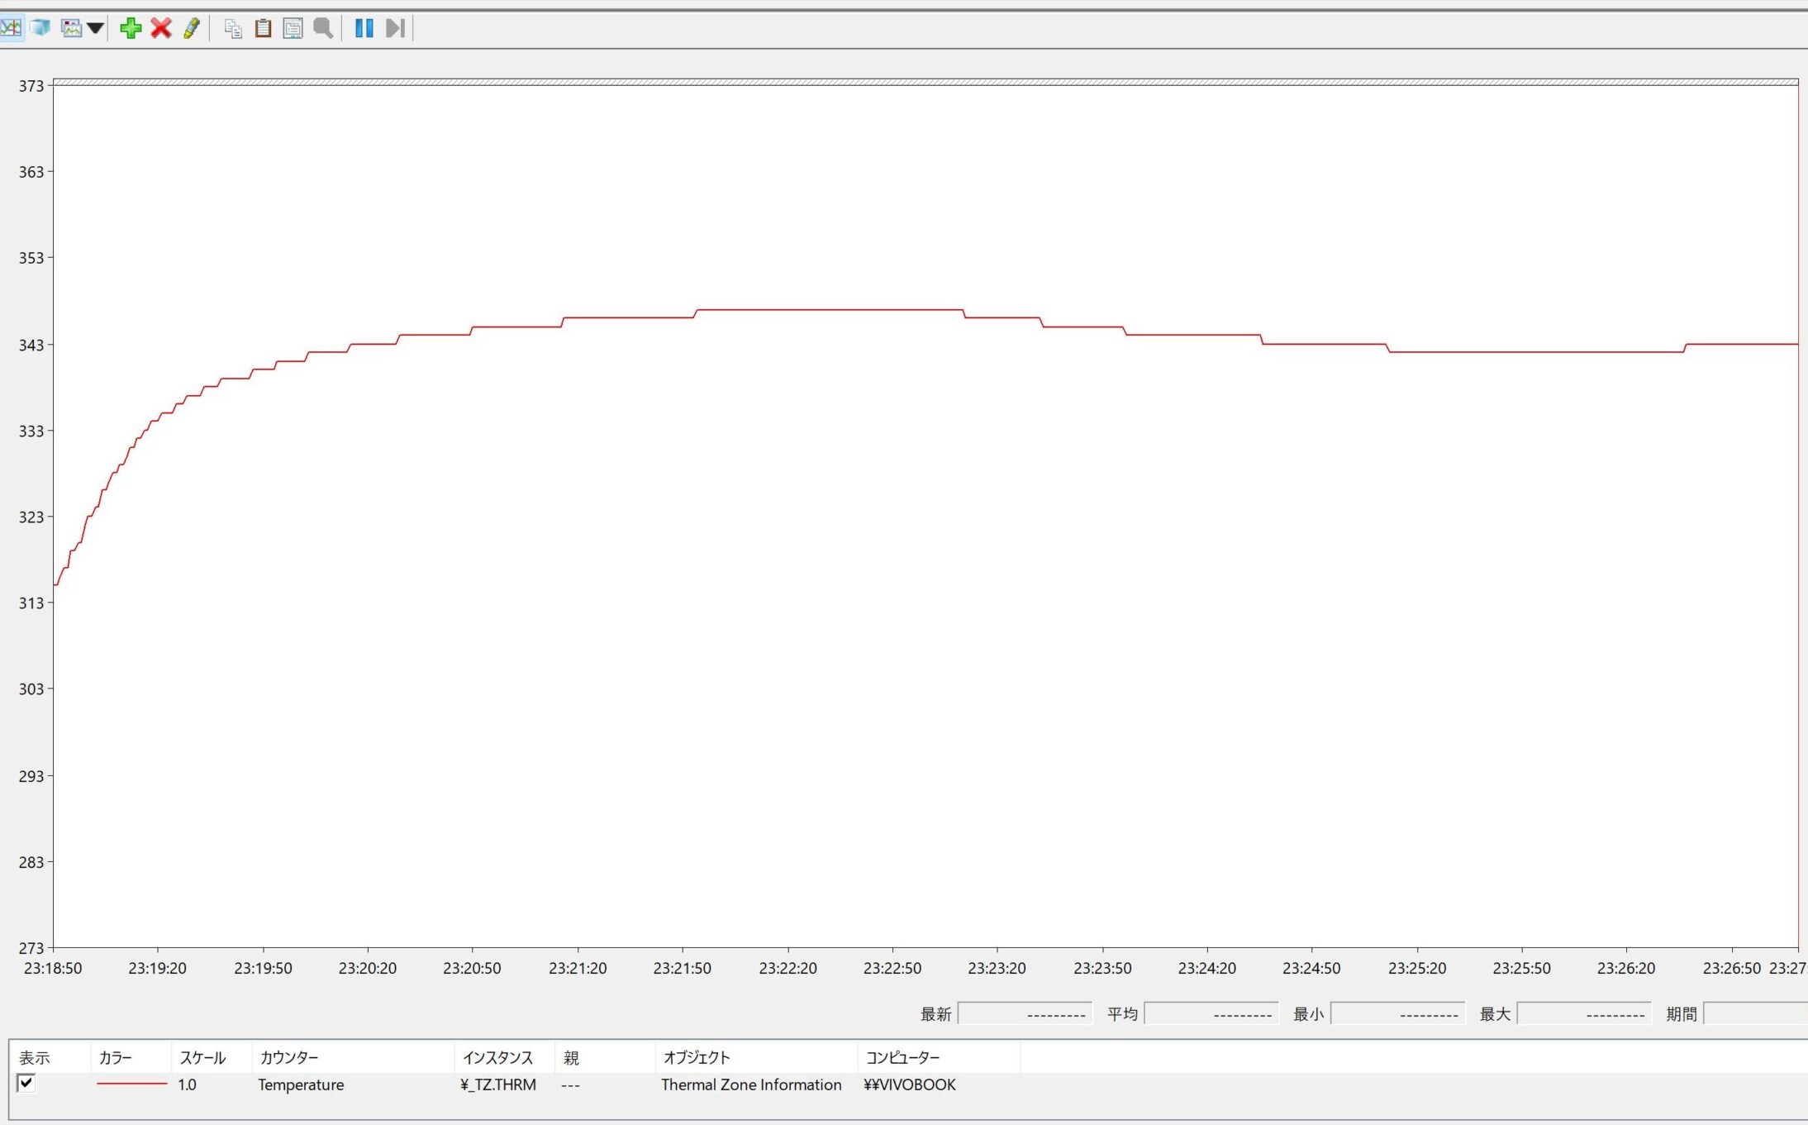
Task: Click the 23:26:50 time axis label
Action: point(1731,968)
